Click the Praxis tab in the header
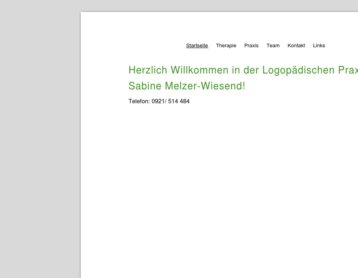This screenshot has width=358, height=278. point(251,45)
